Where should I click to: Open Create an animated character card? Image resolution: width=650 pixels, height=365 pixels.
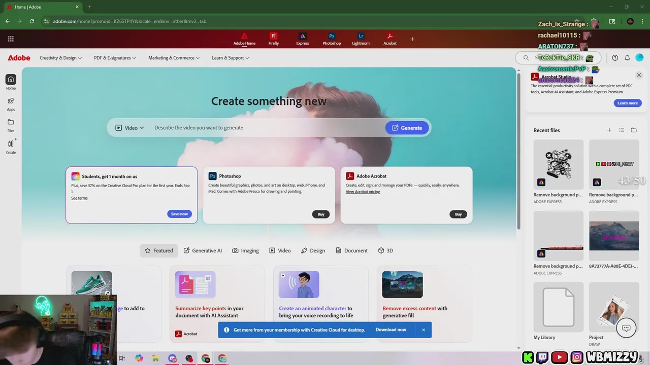[x=320, y=304]
